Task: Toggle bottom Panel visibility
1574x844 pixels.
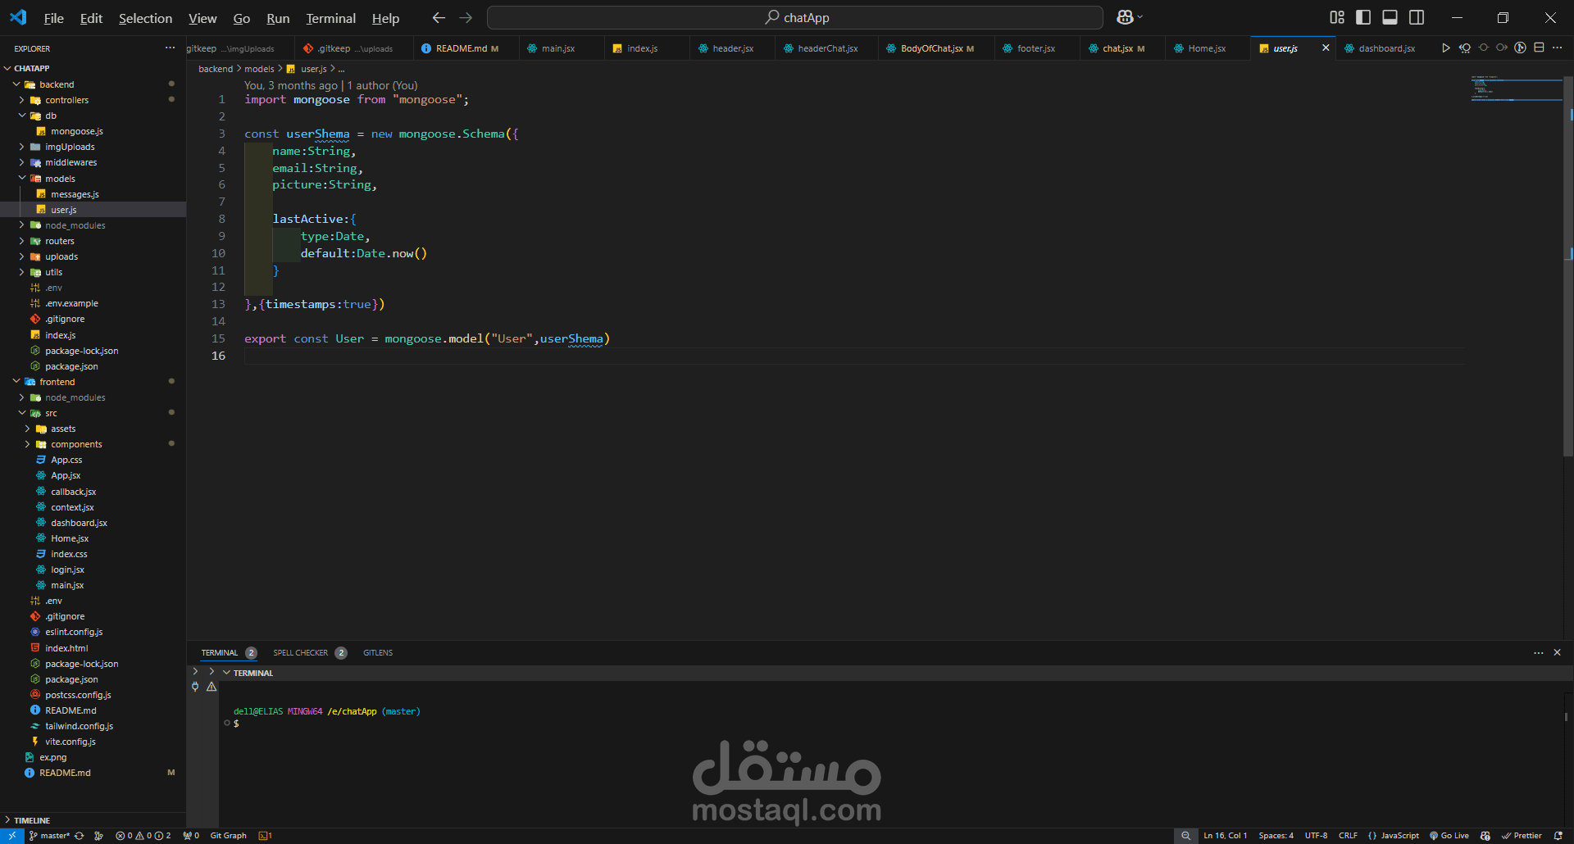Action: click(1390, 17)
